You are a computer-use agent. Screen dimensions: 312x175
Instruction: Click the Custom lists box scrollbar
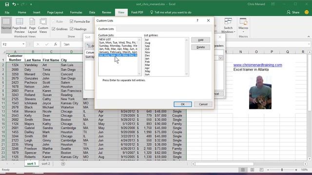139,57
